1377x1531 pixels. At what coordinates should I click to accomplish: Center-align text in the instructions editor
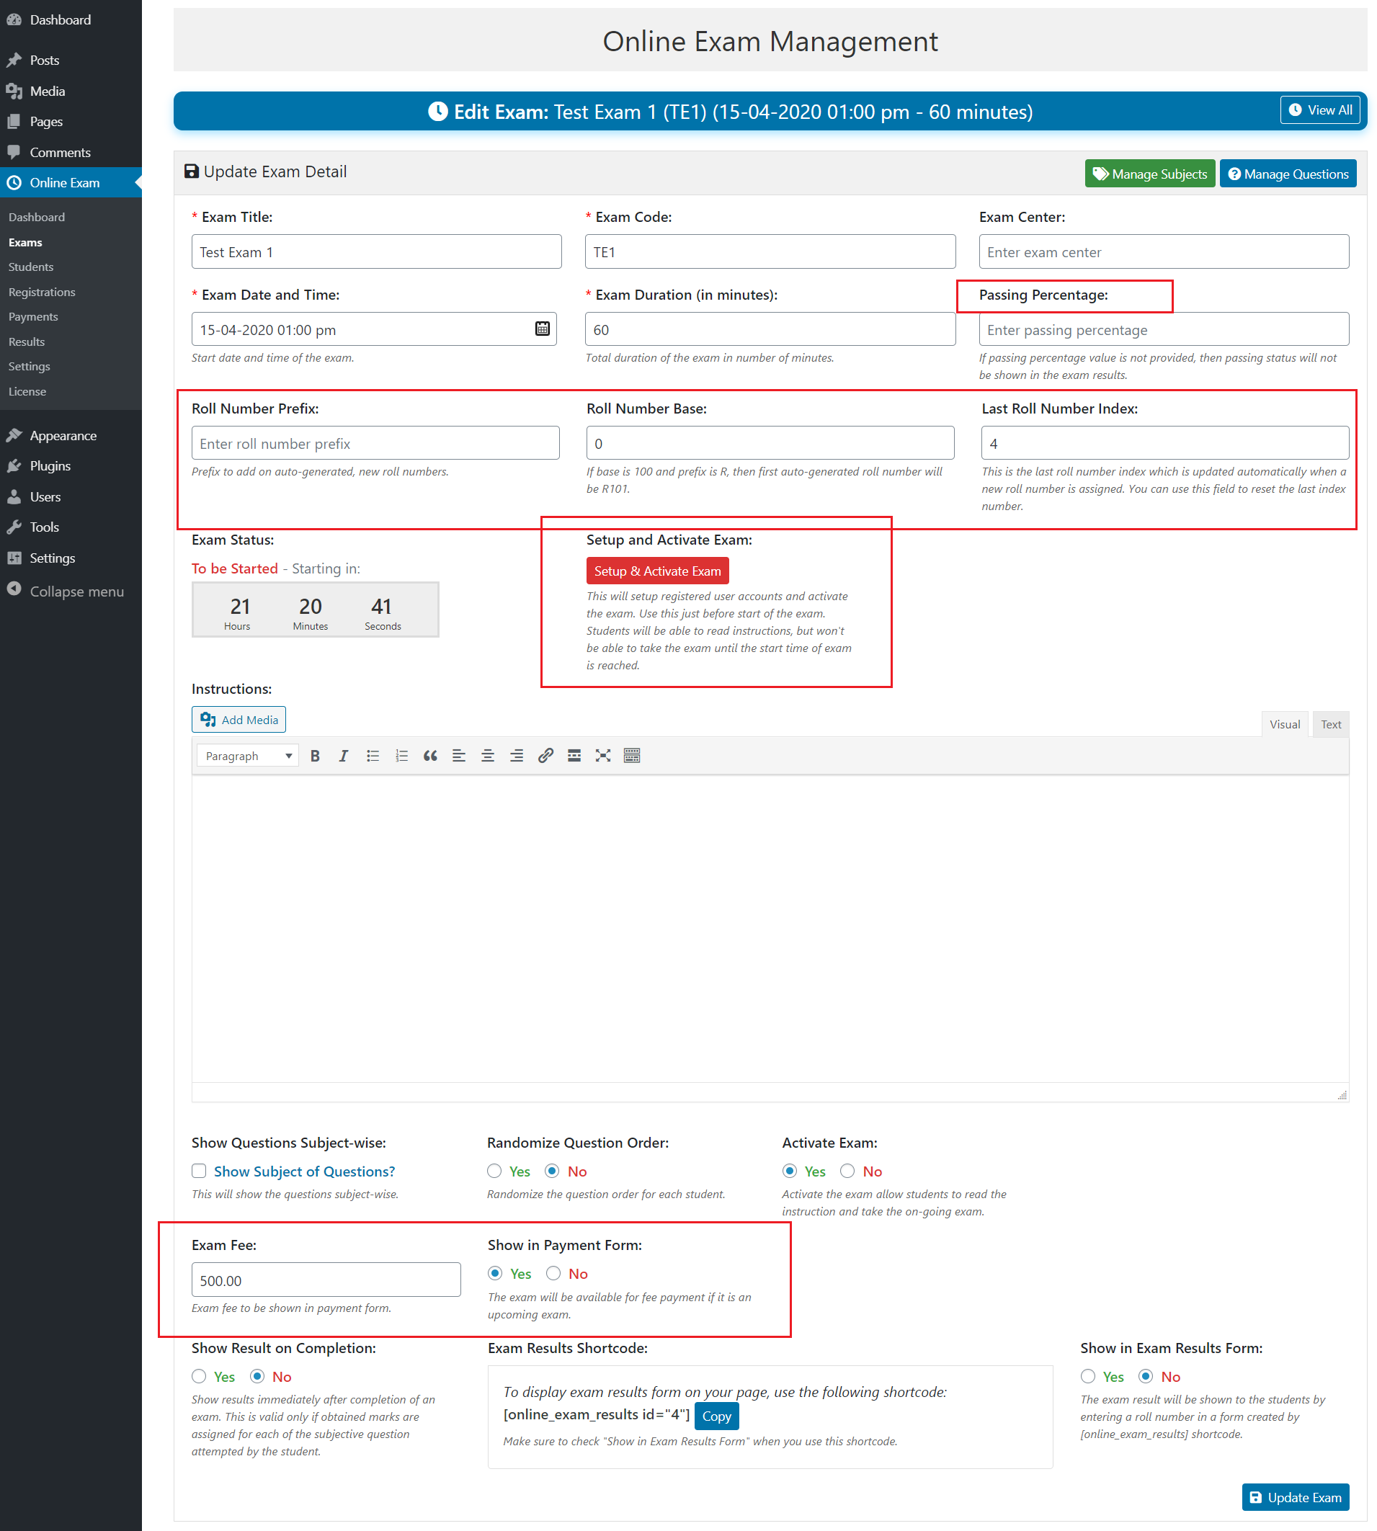(x=487, y=755)
